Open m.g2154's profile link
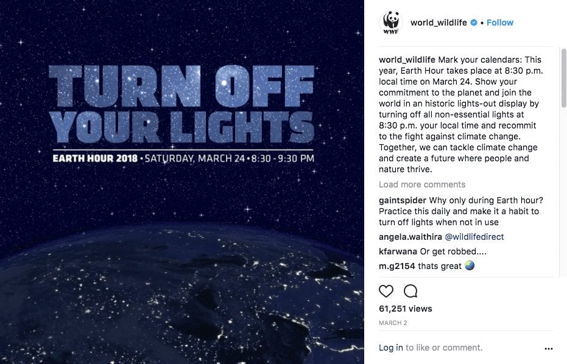Image resolution: width=567 pixels, height=364 pixels. click(397, 266)
